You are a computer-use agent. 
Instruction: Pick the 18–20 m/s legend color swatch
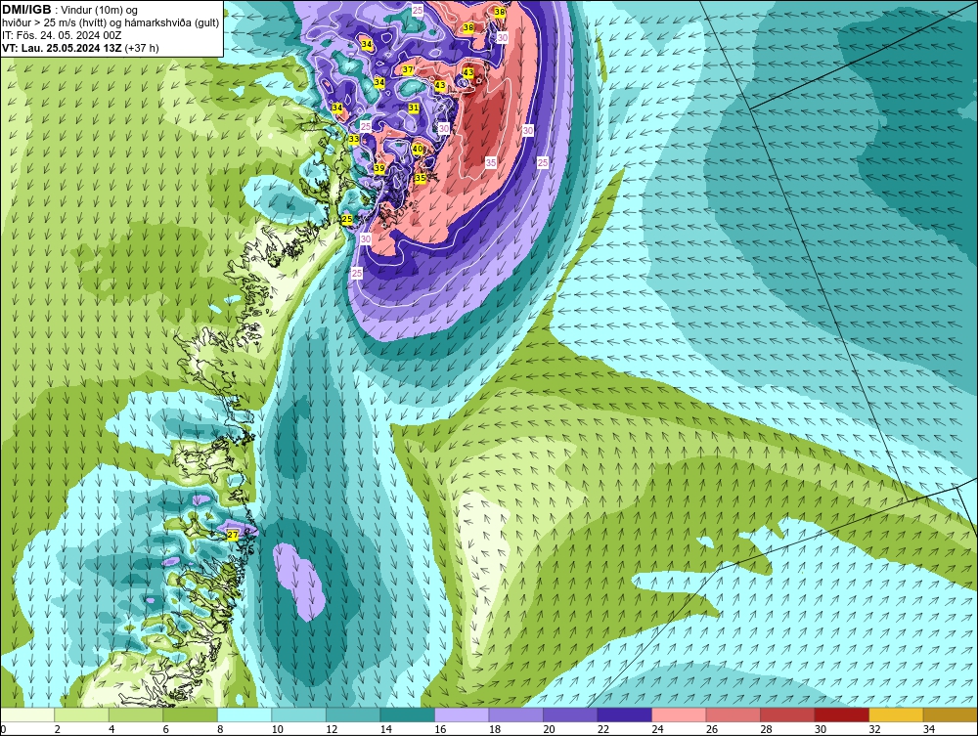coord(515,714)
